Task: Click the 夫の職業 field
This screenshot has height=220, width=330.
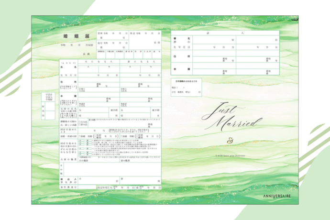Action: pyautogui.click(x=99, y=161)
